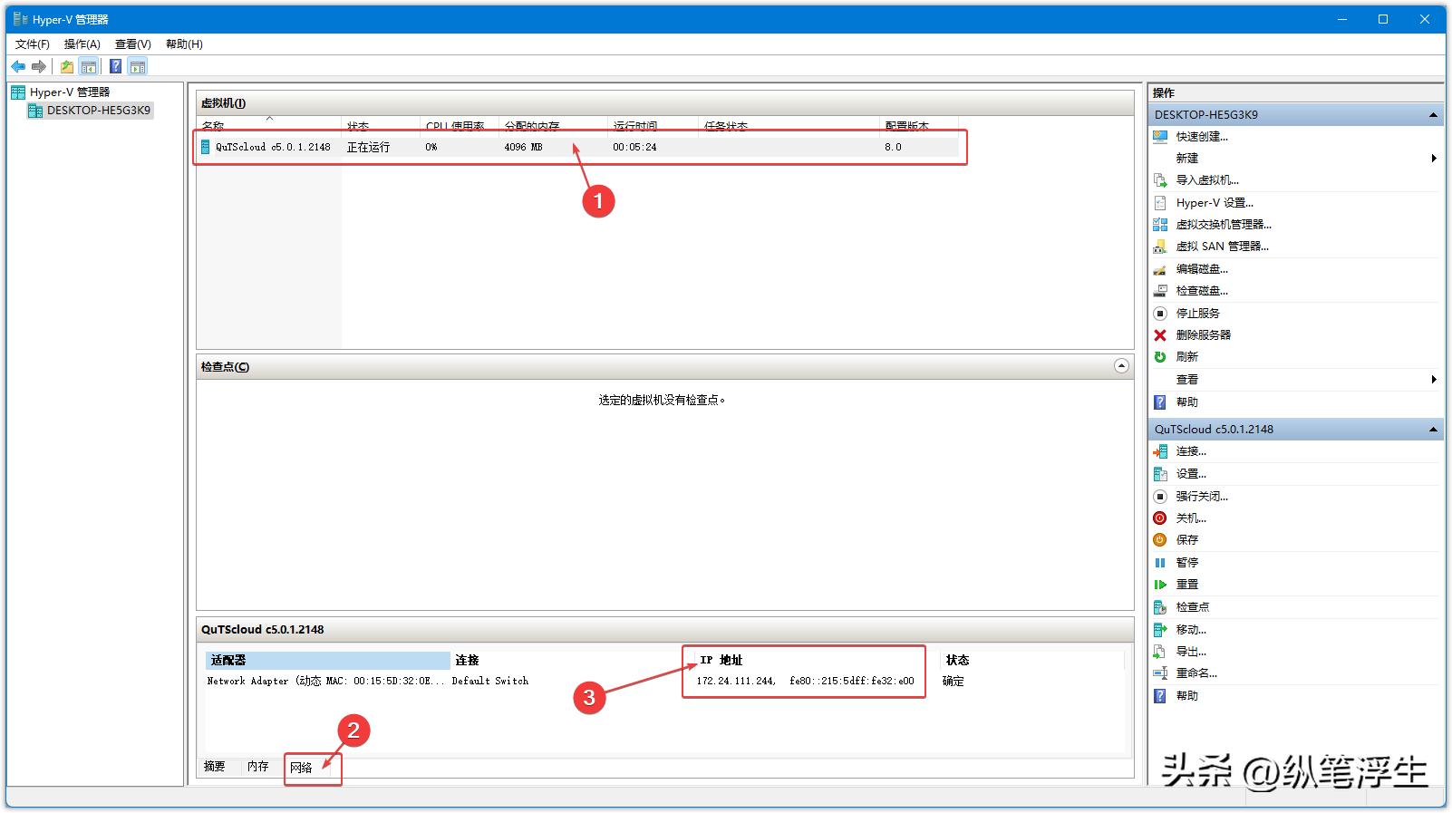Screen dimensions: 1452x813
Task: Open the 查看(V) menu in the menu bar
Action: [132, 44]
